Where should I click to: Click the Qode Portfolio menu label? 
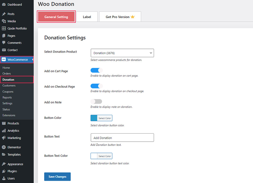click(x=17, y=28)
